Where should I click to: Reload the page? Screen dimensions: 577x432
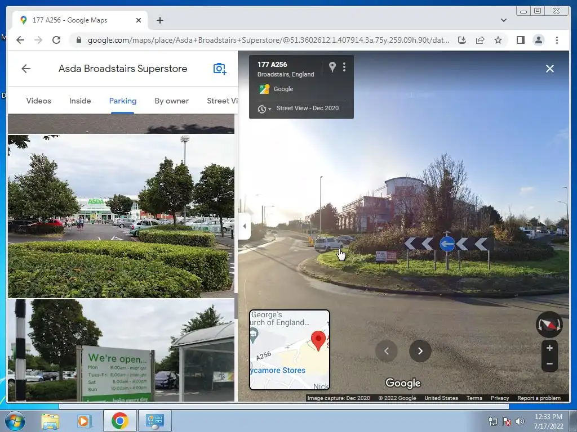pos(56,40)
